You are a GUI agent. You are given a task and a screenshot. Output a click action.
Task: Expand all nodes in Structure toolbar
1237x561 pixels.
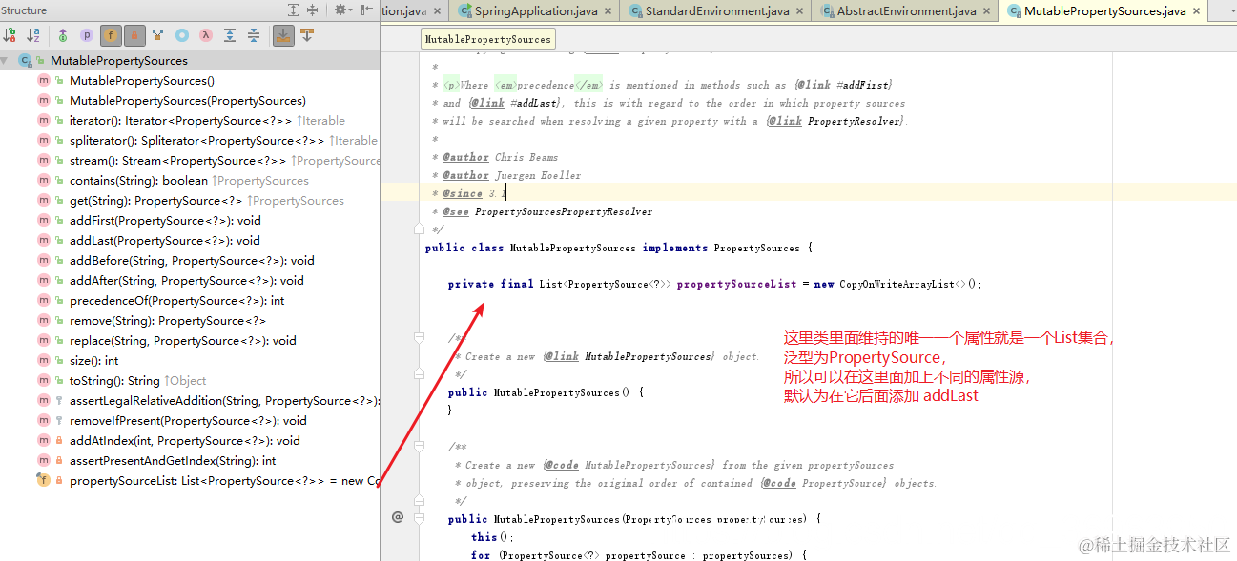pyautogui.click(x=230, y=35)
